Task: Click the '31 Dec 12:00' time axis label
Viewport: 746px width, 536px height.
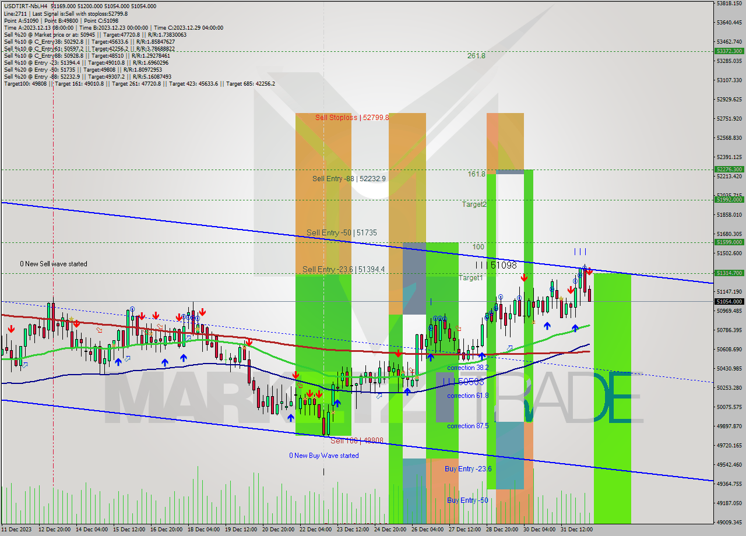Action: tap(577, 530)
